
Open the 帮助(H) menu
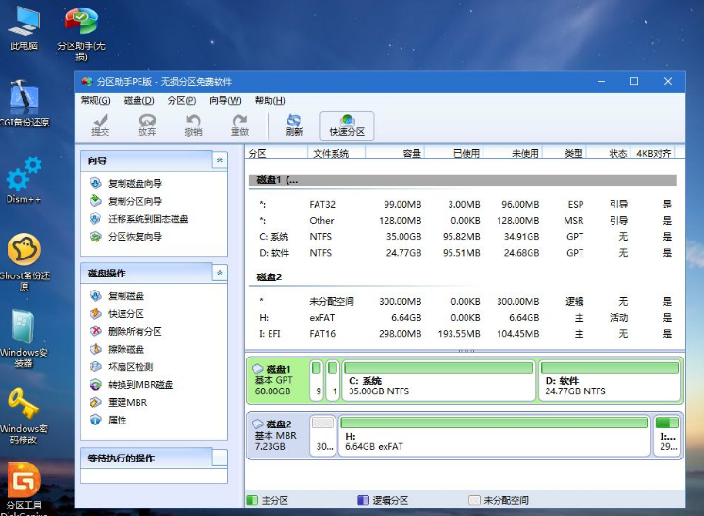[270, 101]
